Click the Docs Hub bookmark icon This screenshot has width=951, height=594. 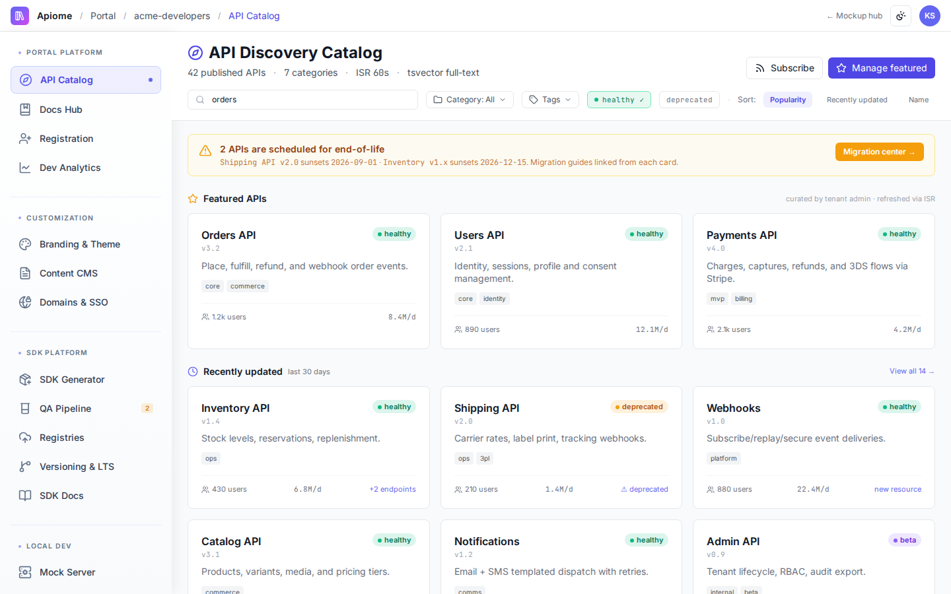(x=25, y=110)
